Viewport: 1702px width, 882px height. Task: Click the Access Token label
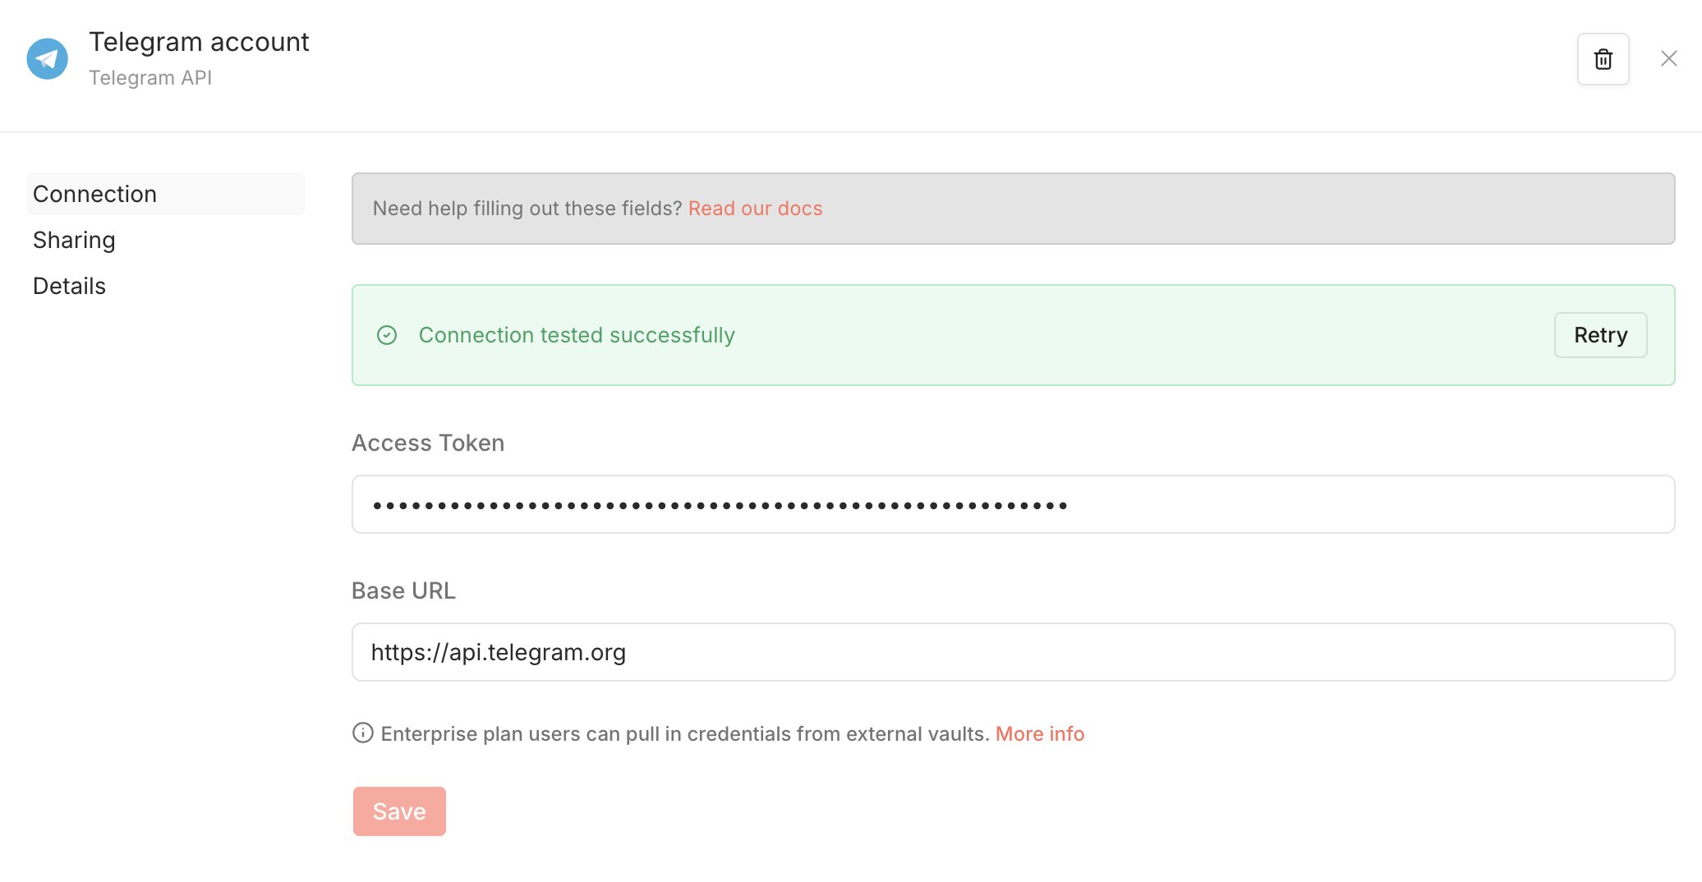pos(428,443)
